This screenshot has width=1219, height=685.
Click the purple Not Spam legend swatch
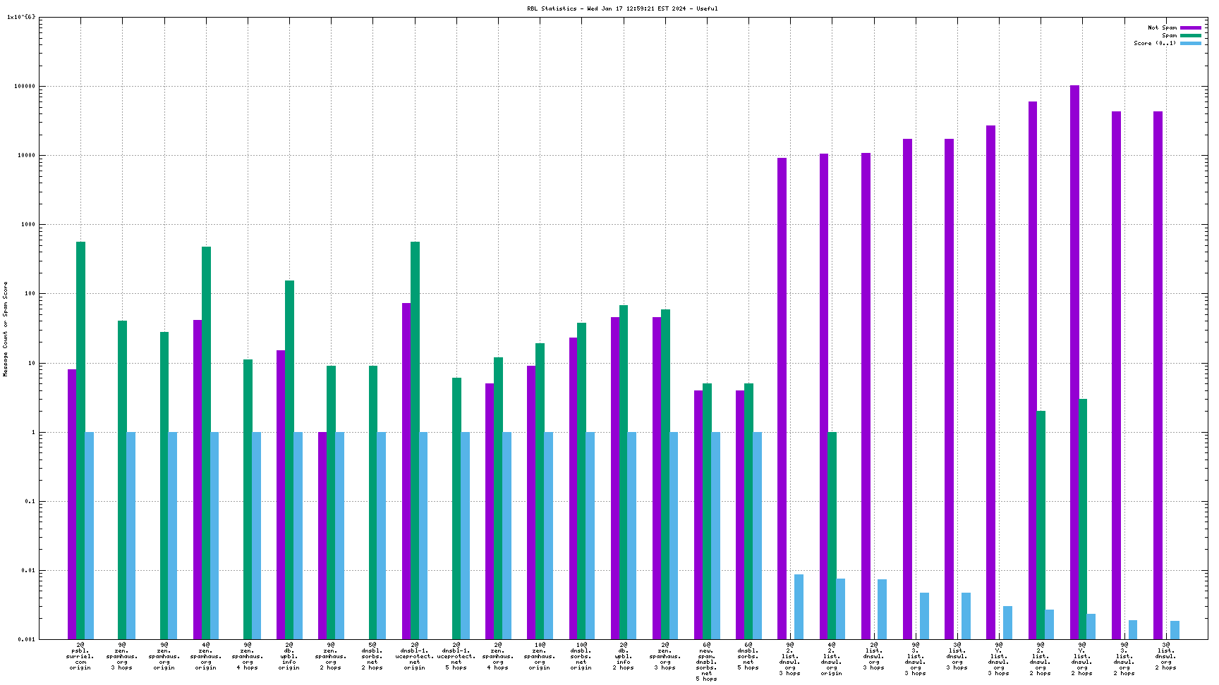[x=1190, y=28]
